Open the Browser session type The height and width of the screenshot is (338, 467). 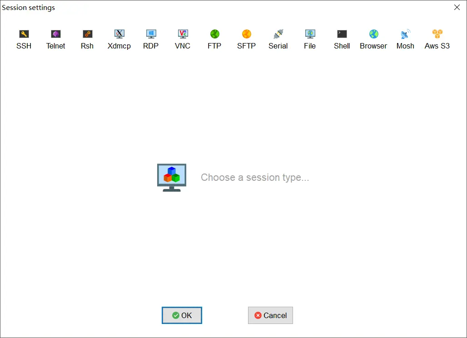click(x=373, y=39)
